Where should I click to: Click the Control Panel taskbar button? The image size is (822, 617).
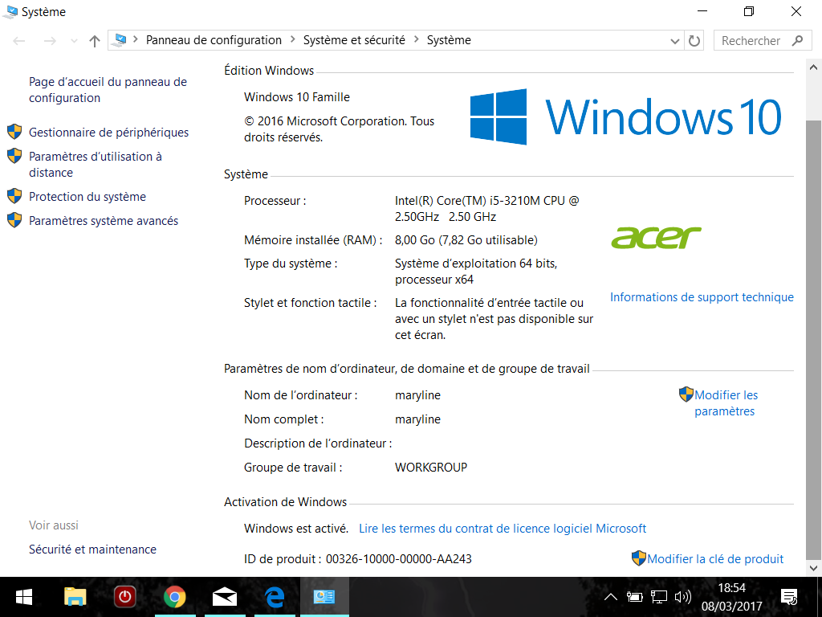pos(324,597)
